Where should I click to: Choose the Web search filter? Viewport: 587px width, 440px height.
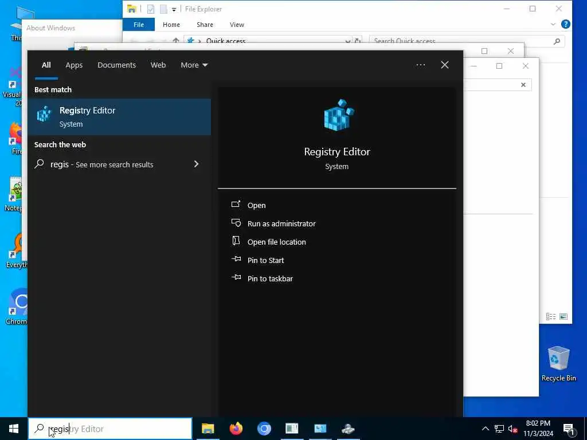[158, 65]
